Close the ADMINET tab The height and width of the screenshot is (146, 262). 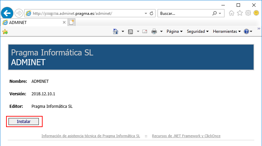point(64,22)
